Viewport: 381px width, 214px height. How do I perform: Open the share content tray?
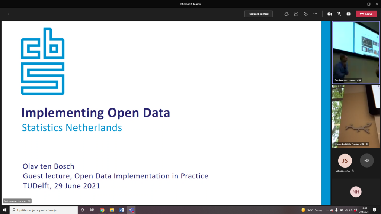pos(349,14)
